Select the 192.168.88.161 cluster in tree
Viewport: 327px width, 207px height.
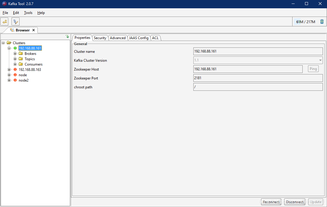[30, 48]
